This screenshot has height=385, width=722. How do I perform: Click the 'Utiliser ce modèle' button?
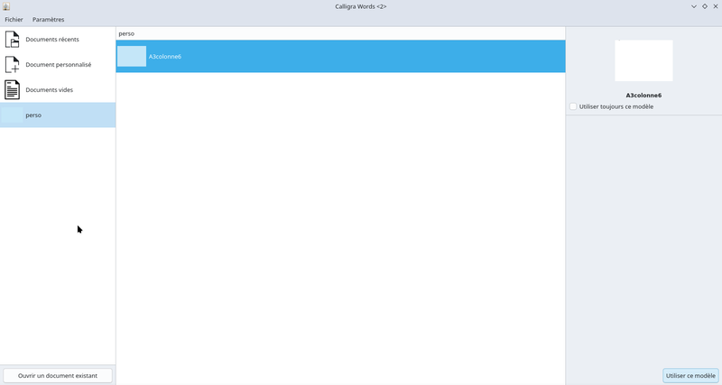(690, 375)
